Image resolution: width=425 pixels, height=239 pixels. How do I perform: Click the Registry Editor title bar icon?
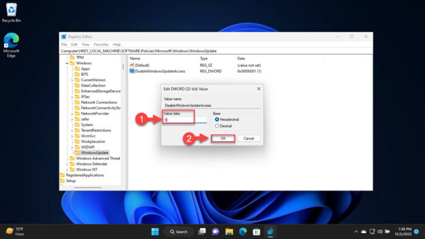point(64,36)
